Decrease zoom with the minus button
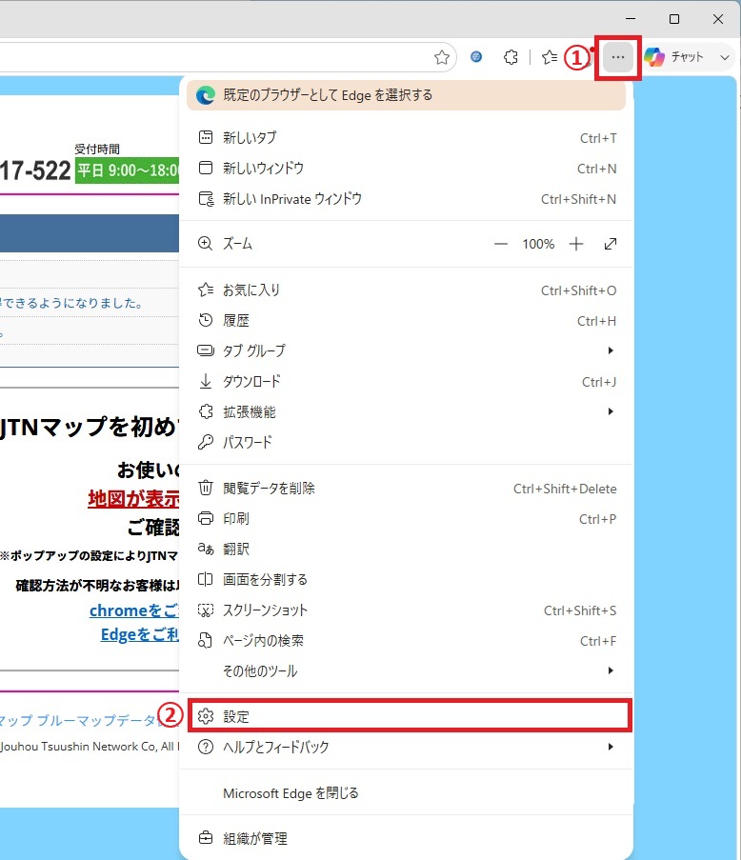 (x=501, y=244)
